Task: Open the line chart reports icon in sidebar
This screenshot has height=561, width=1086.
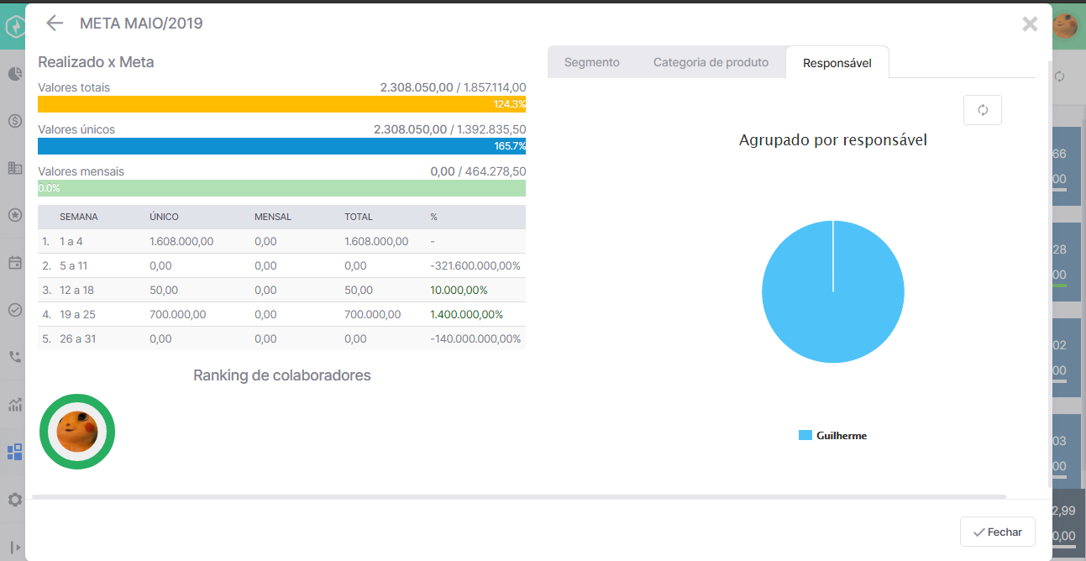Action: click(x=14, y=405)
